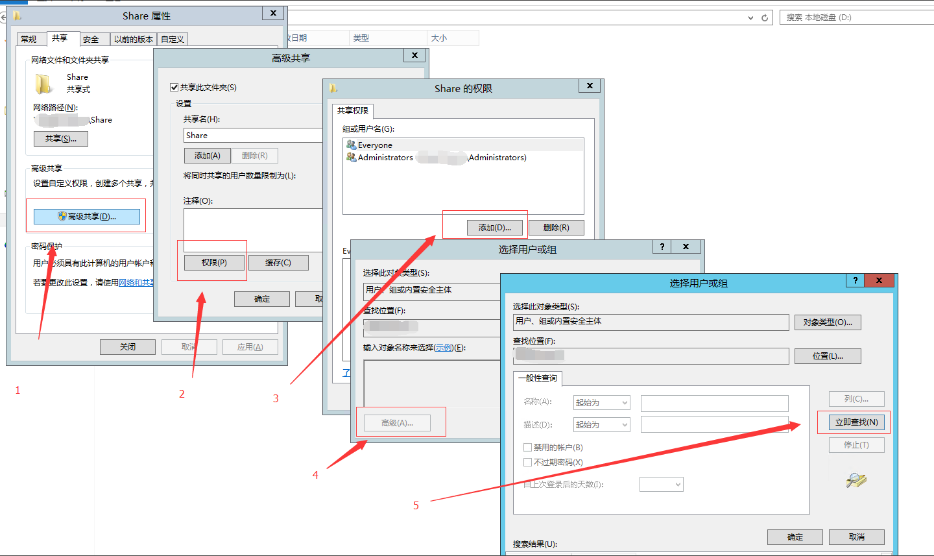Select the Administrators group icon
This screenshot has height=556, width=934.
pos(351,158)
